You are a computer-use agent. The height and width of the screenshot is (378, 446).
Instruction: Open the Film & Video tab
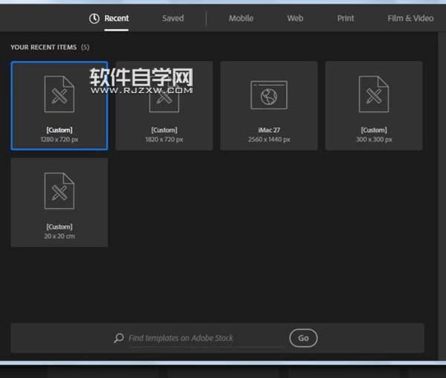(410, 19)
